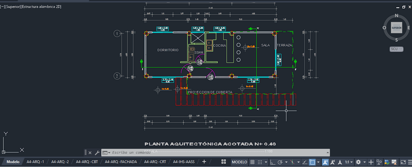Click the isometric drafting icon
Screen dimensions: 412x167
click(292, 162)
